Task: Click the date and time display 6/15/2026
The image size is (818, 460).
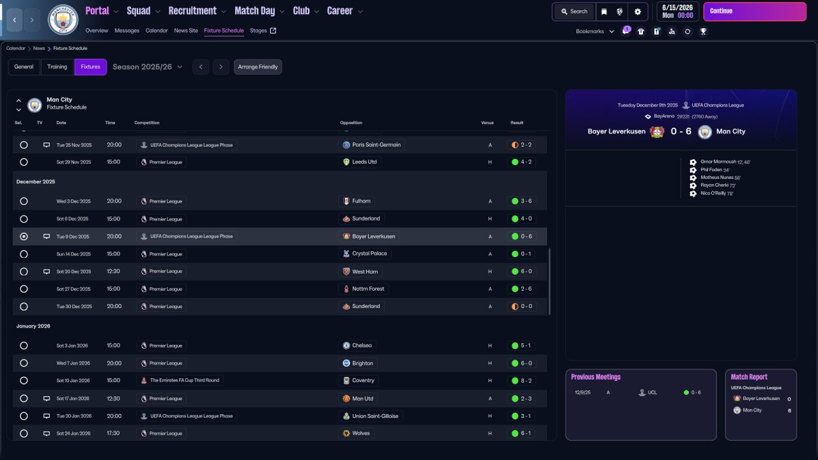Action: 677,11
